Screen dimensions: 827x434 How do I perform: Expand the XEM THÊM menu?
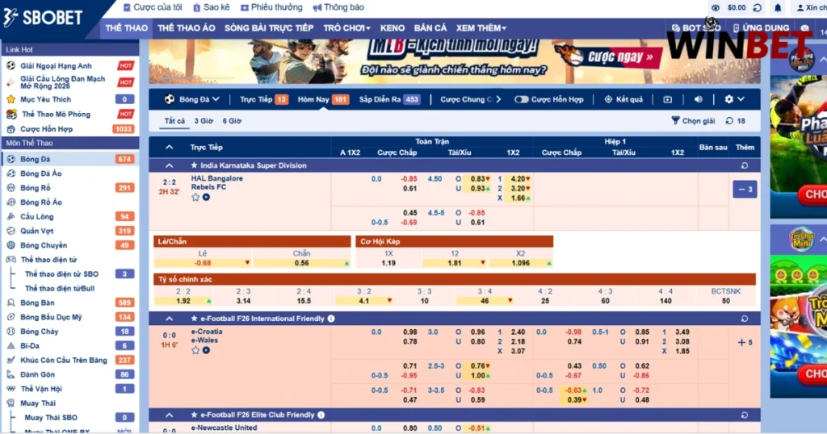tap(481, 28)
